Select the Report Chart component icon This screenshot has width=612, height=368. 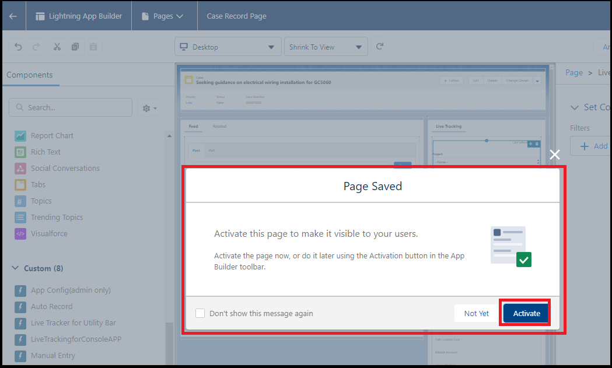click(20, 136)
